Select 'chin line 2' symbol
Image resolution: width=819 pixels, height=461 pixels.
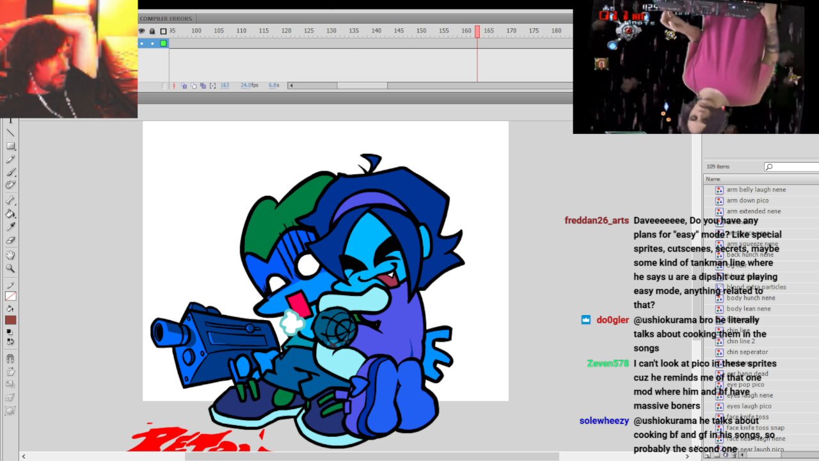[741, 341]
